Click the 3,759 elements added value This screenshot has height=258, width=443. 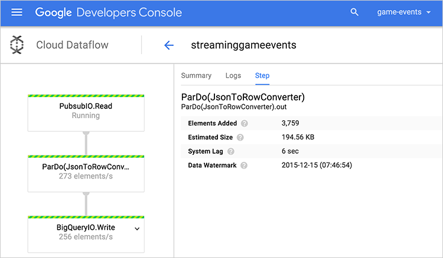pyautogui.click(x=290, y=123)
